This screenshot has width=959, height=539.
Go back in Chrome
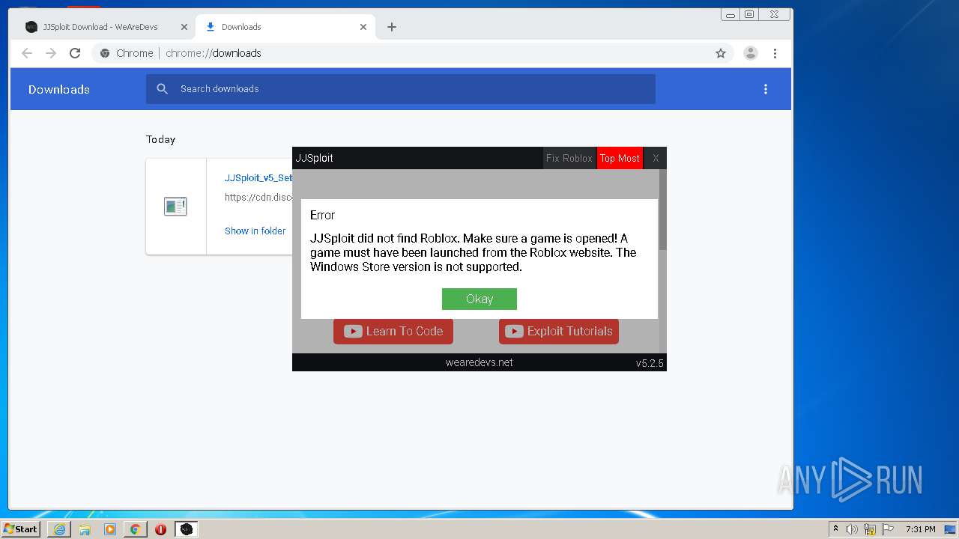27,53
